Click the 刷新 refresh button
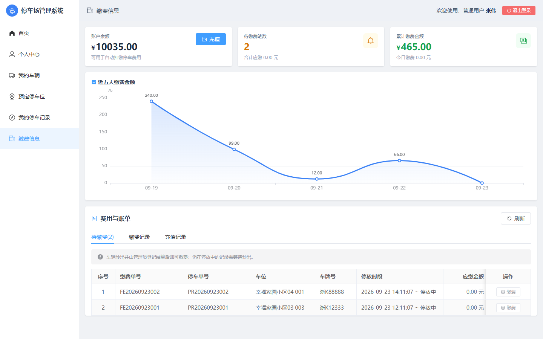The image size is (543, 339). [x=516, y=218]
